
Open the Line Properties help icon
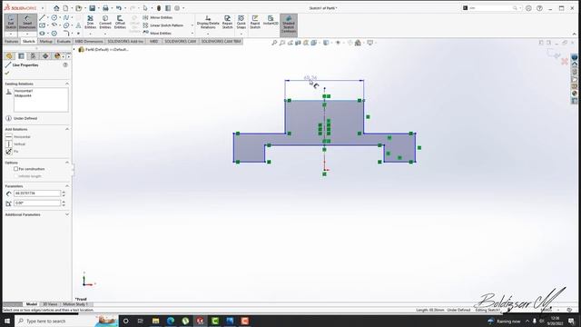(65, 64)
